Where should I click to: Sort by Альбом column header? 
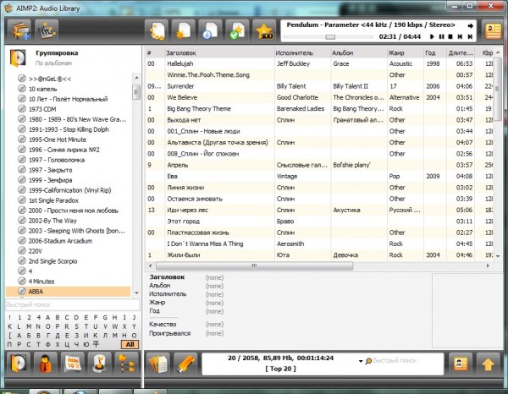pyautogui.click(x=359, y=52)
